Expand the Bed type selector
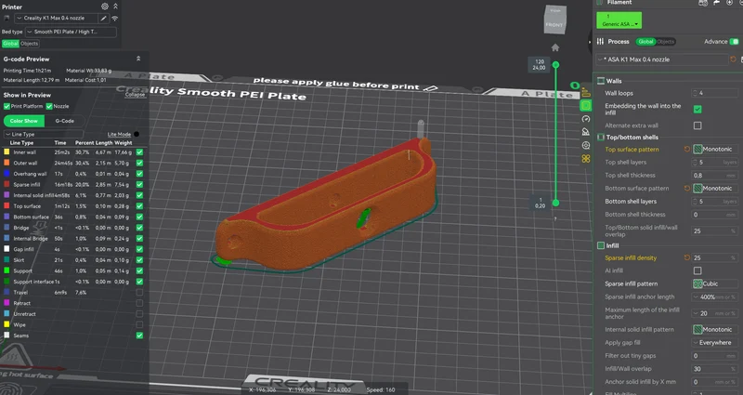This screenshot has height=395, width=743. tap(71, 32)
